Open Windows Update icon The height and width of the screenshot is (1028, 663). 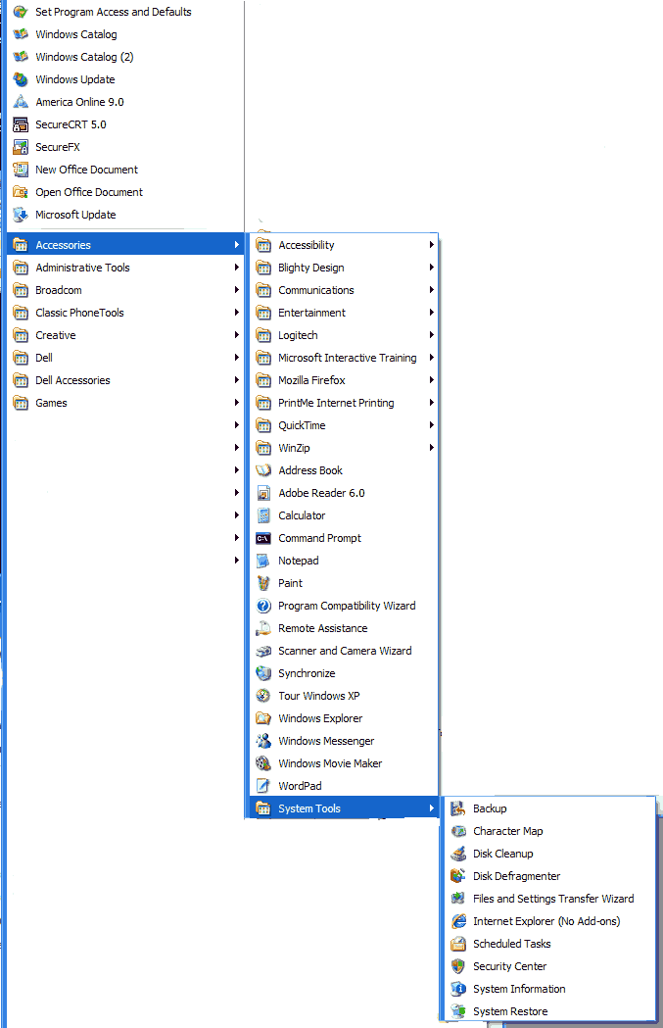(x=21, y=79)
